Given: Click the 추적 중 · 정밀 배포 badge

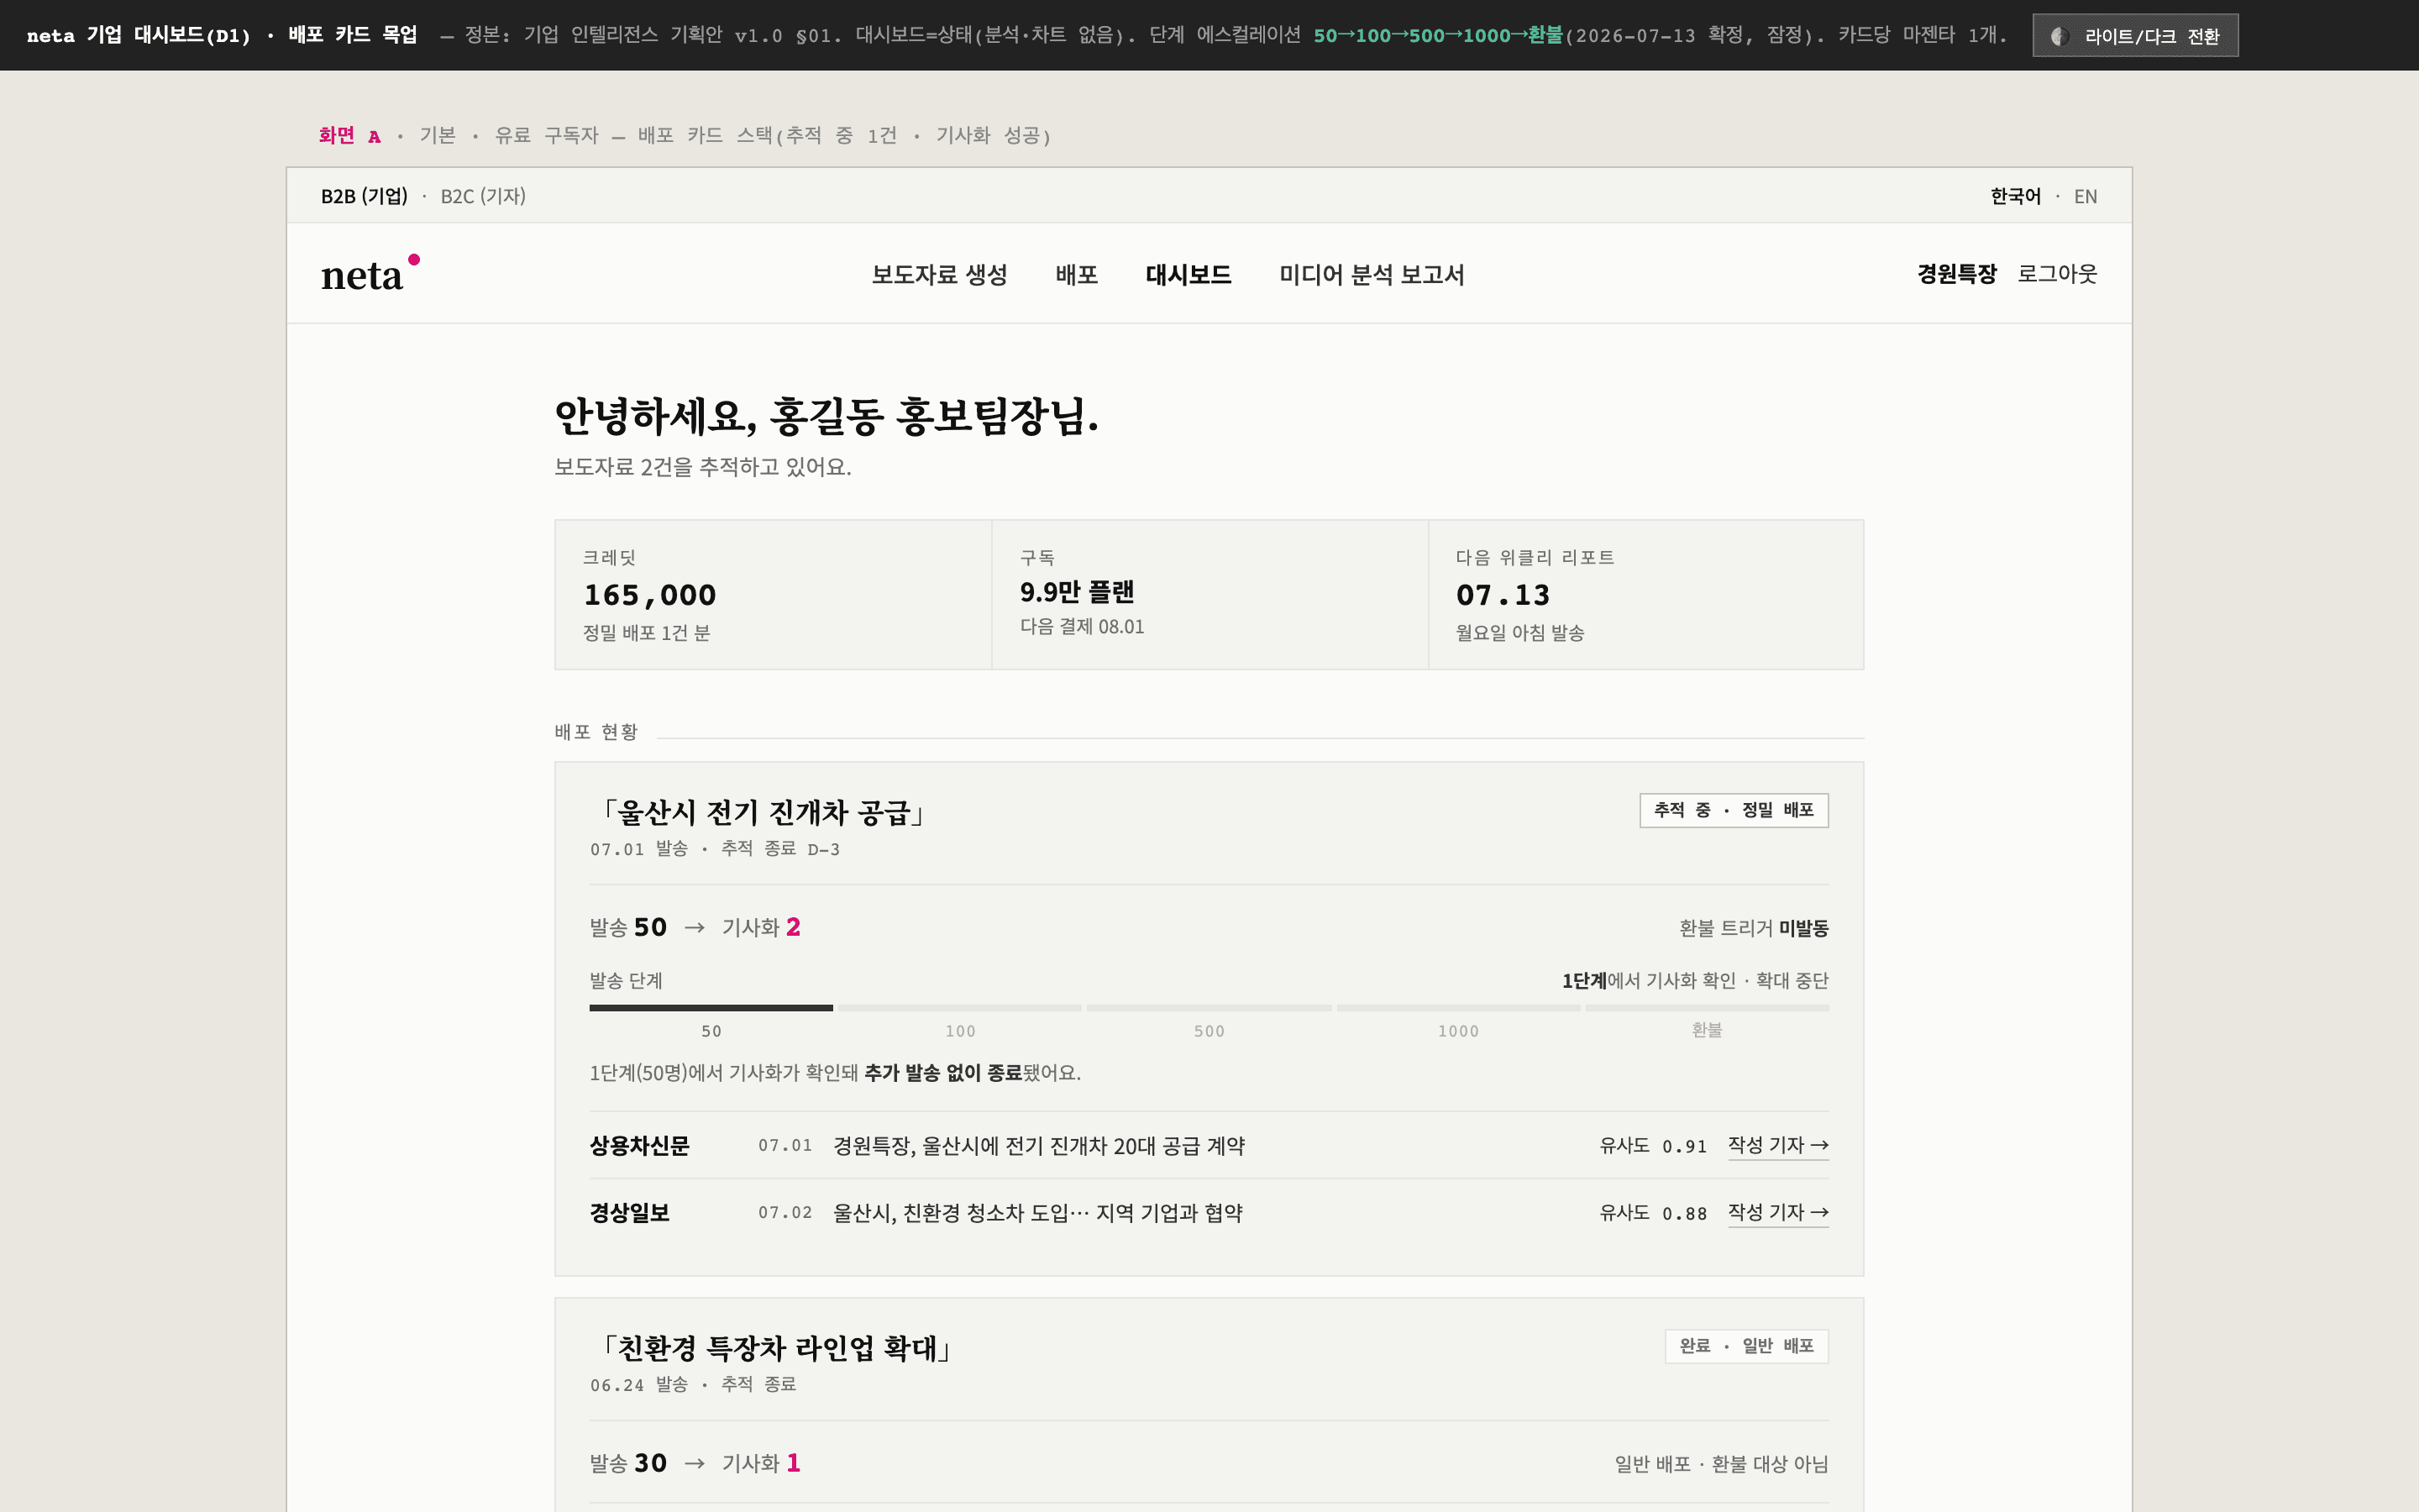Looking at the screenshot, I should click(1734, 810).
